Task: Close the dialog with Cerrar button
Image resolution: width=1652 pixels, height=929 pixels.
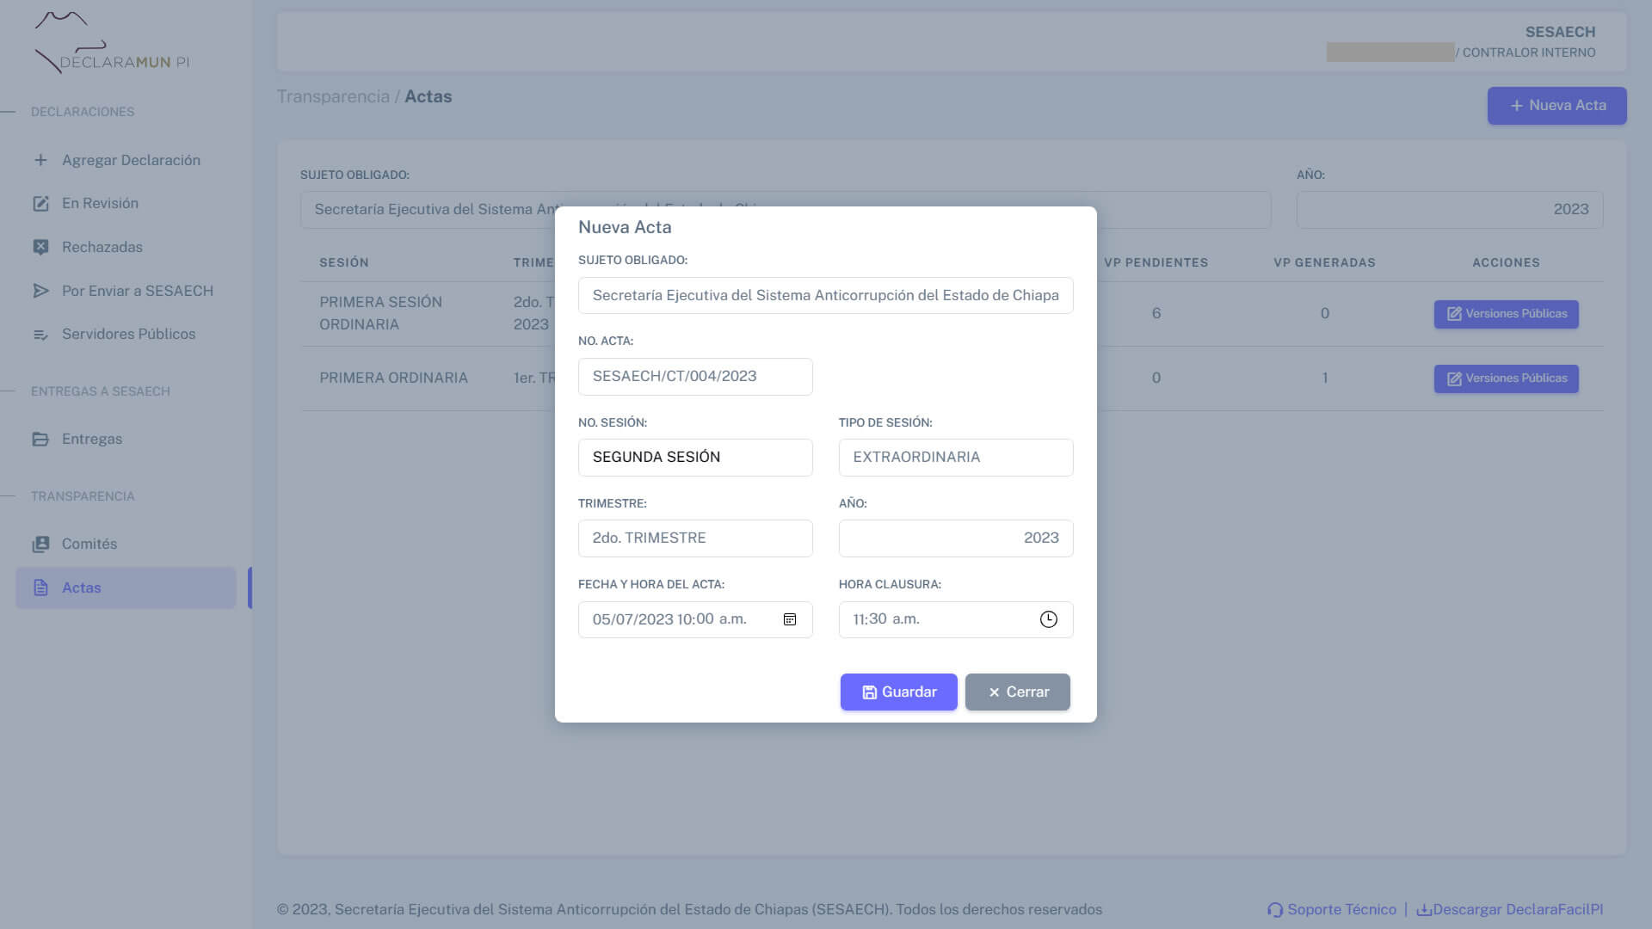Action: coord(1018,692)
